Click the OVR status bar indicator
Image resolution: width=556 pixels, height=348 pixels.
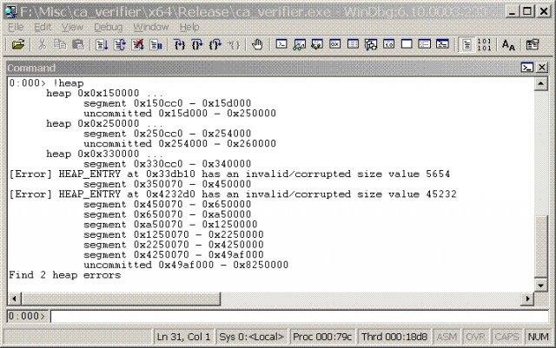[x=475, y=337]
